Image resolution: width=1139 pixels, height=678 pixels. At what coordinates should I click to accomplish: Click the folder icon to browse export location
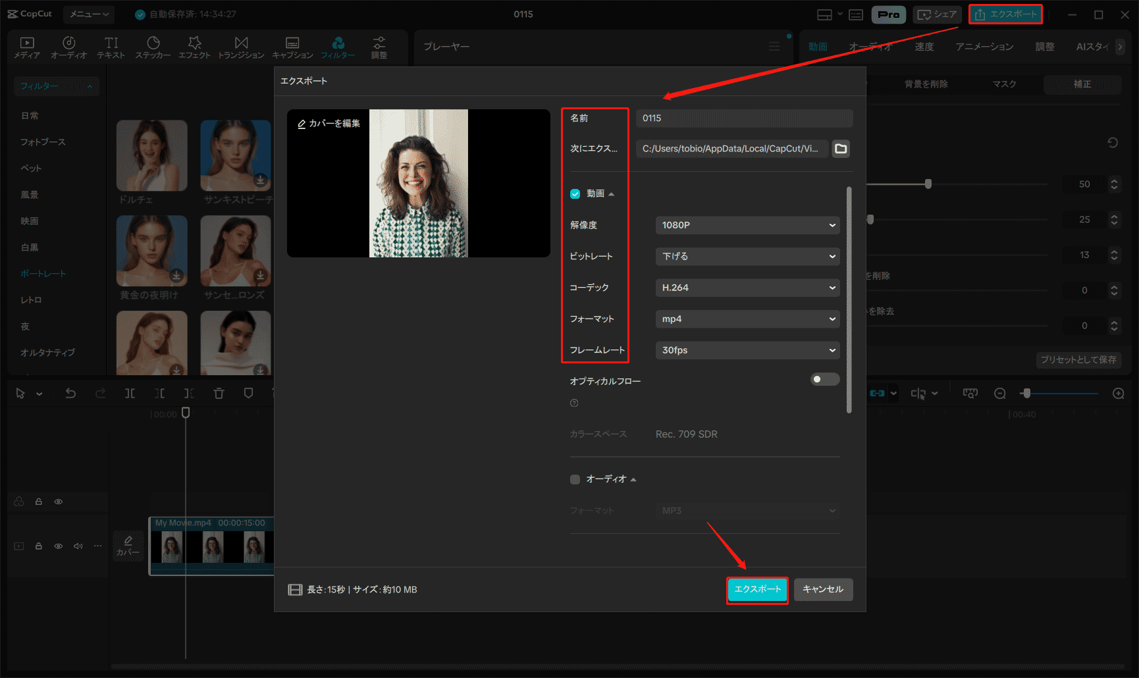(x=841, y=149)
